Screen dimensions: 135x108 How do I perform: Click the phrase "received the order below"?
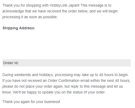[x=67, y=11]
